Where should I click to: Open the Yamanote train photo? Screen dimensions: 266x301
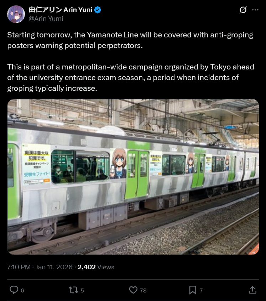[133, 177]
